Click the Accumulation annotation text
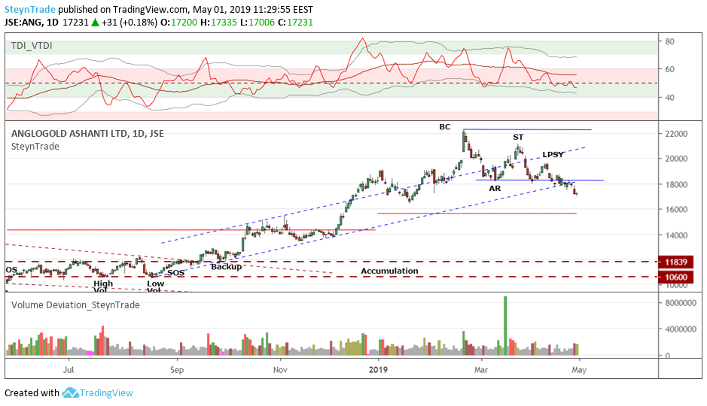Viewport: 707px width, 406px height. click(389, 271)
